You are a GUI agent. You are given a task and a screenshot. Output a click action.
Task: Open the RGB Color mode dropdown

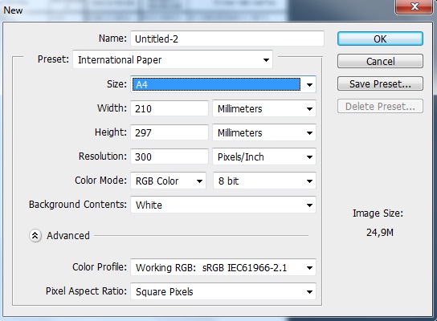click(169, 181)
